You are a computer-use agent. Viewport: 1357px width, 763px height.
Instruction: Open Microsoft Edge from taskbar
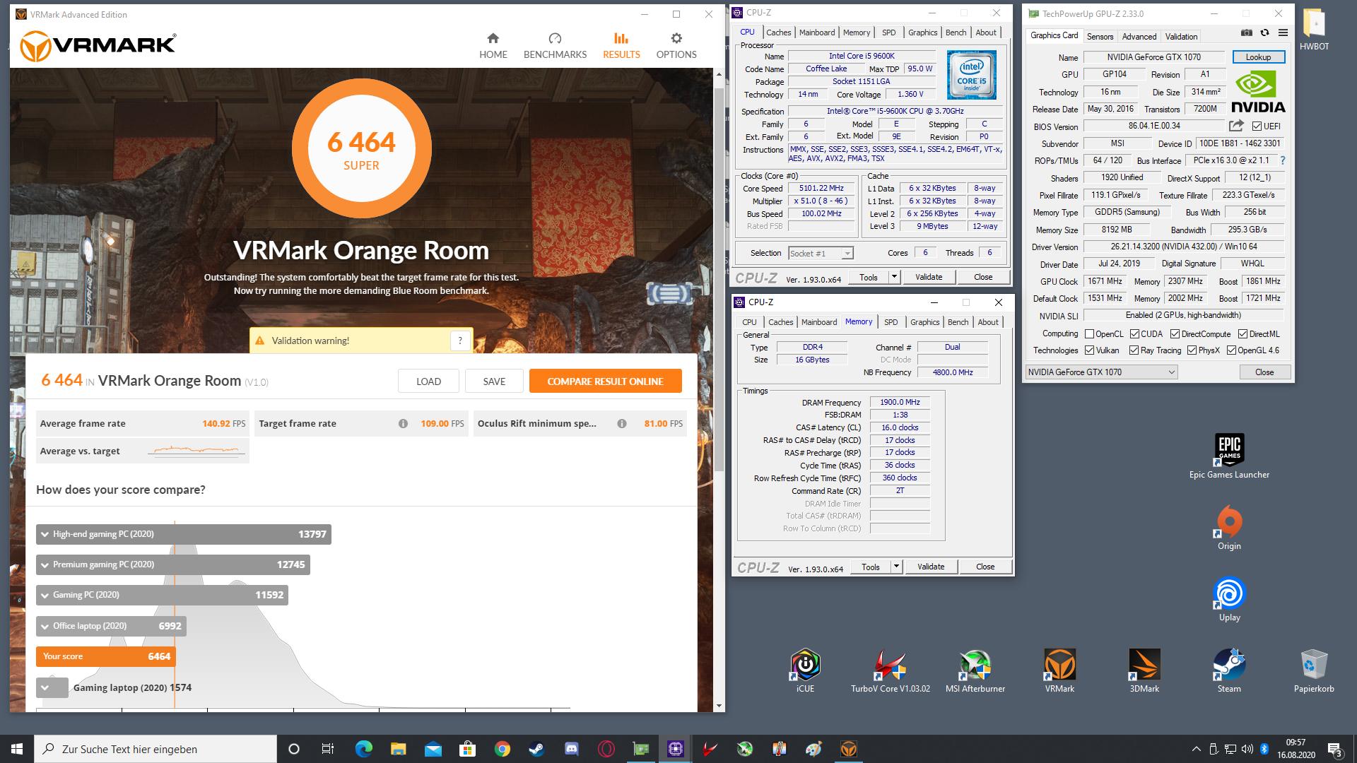363,749
